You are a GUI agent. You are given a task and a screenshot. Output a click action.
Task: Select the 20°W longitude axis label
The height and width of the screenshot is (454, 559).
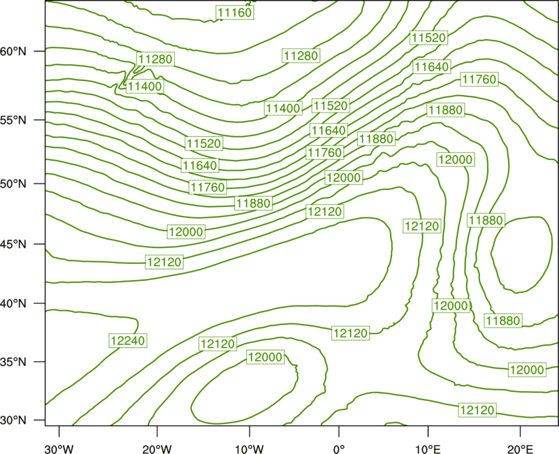click(x=157, y=449)
